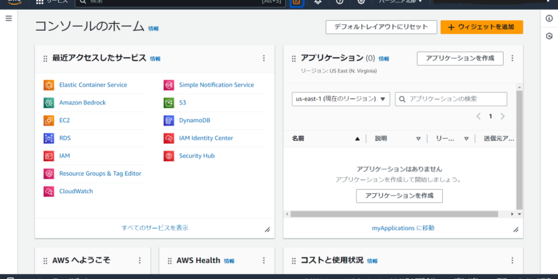This screenshot has height=279, width=558.
Task: Click アプリケーションを作成 below the empty-state message
Action: tap(399, 196)
